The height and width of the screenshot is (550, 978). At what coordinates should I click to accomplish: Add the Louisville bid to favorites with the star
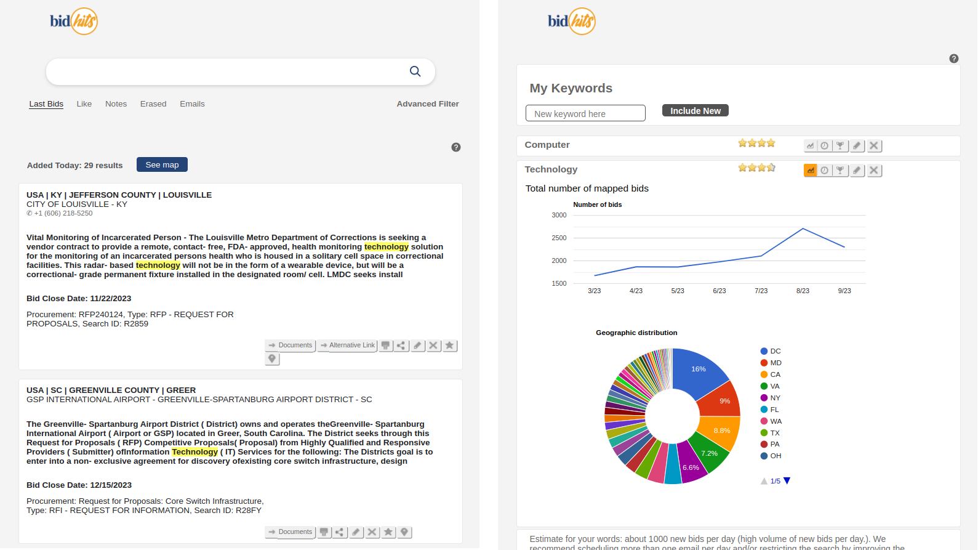[450, 346]
